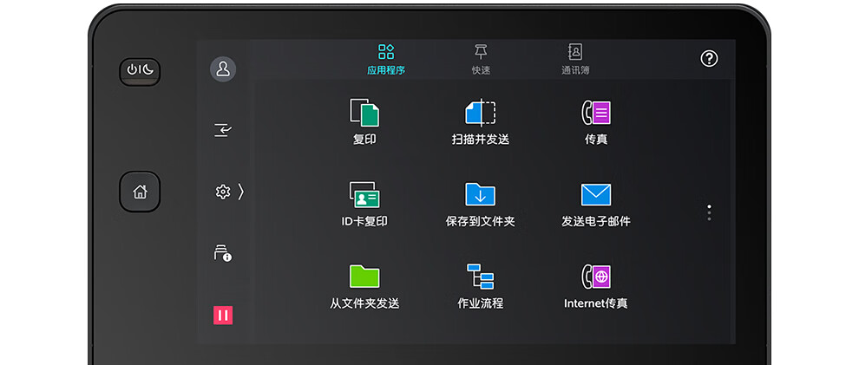Open the printer device info icon

click(223, 253)
